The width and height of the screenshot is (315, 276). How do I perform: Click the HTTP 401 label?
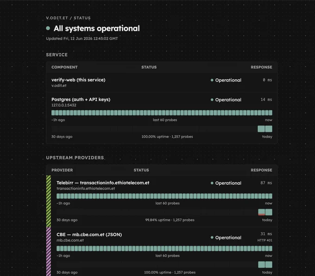265,240
